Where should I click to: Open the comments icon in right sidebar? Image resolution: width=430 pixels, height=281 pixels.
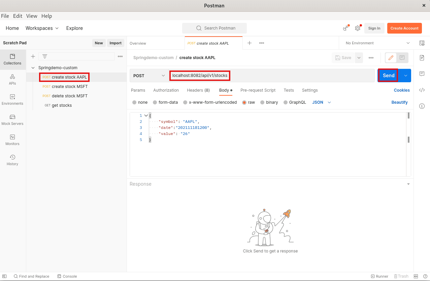pyautogui.click(x=422, y=74)
